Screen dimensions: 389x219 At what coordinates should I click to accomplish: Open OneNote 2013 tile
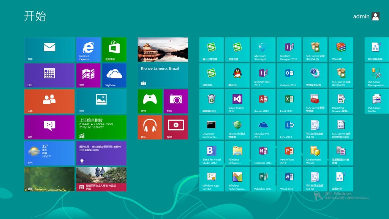(263, 153)
